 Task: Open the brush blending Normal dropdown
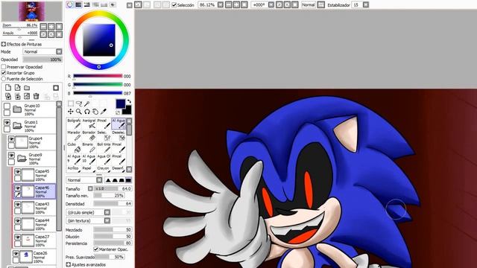[84, 180]
